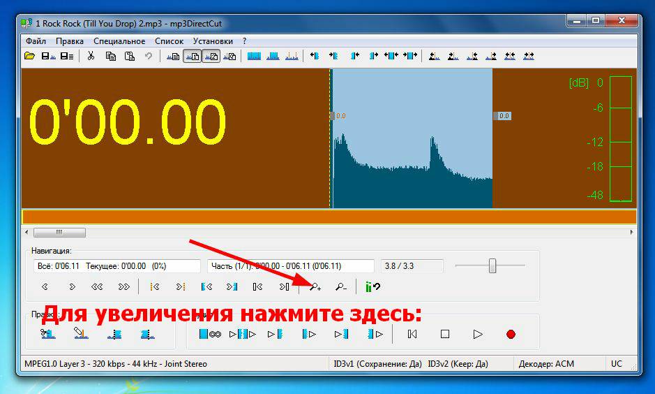This screenshot has height=394, width=655.
Task: Click the disk-with-lines save icon in toolbar
Action: (x=67, y=56)
